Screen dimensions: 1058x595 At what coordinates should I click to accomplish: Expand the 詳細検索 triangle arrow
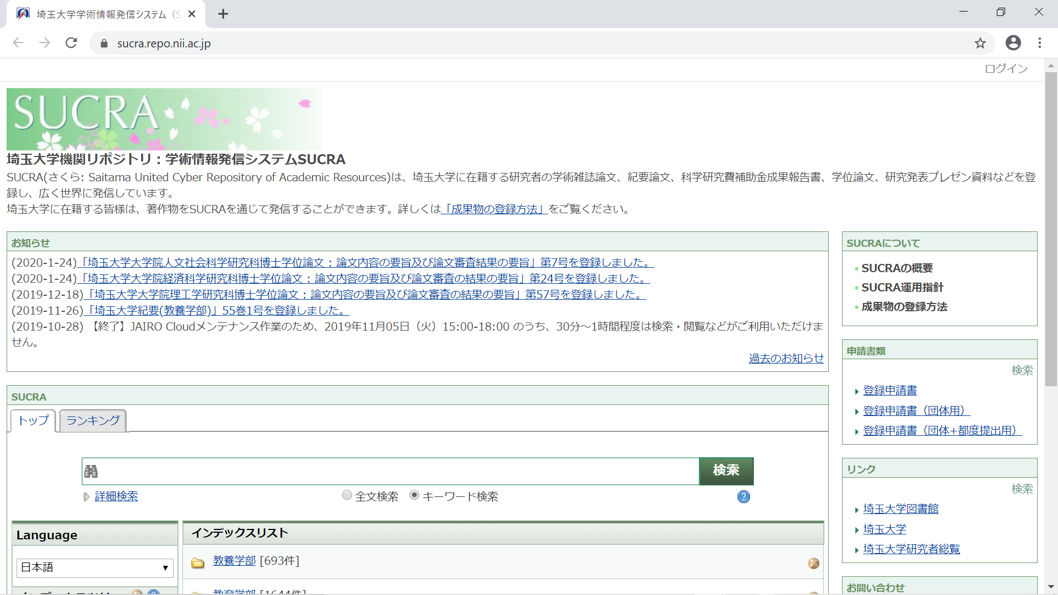87,497
